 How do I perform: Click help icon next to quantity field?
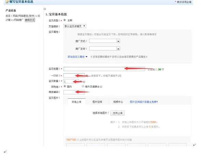[x=84, y=82]
